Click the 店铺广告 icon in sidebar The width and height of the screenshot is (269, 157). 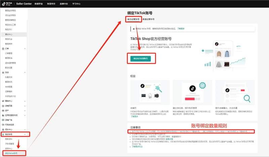2,120
